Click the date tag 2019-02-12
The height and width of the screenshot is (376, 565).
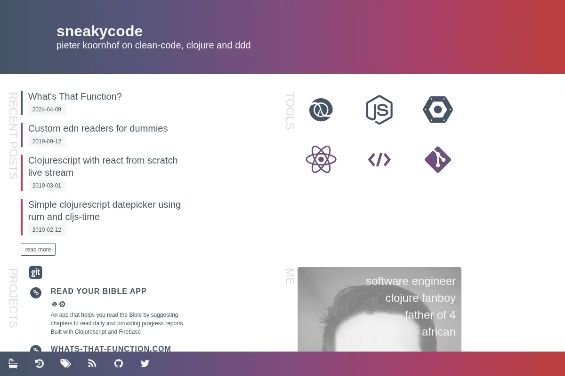pyautogui.click(x=47, y=230)
